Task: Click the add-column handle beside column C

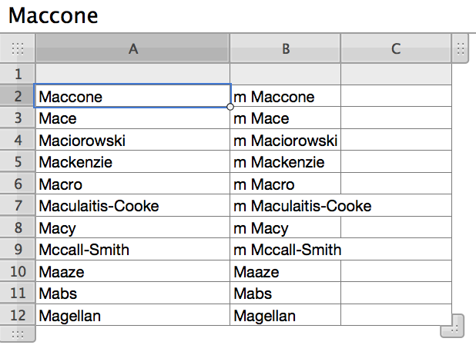Action: coord(461,48)
